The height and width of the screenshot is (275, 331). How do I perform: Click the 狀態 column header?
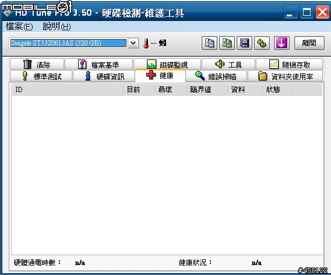click(x=277, y=90)
